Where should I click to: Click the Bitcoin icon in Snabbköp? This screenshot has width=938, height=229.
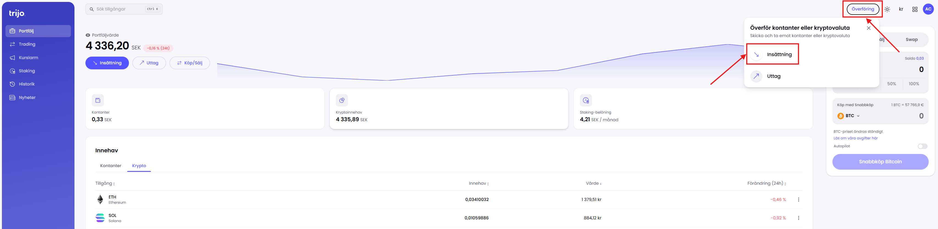841,116
